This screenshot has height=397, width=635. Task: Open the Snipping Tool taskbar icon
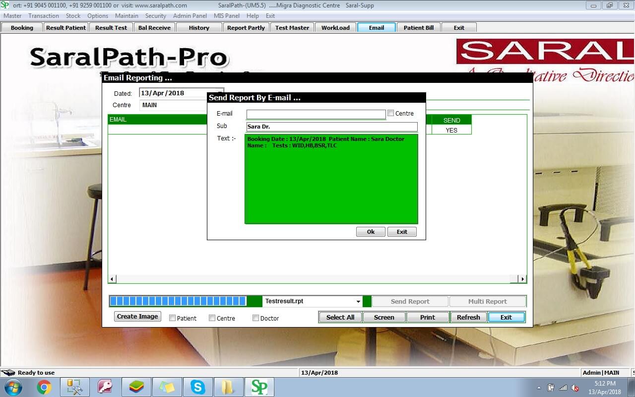pos(75,387)
